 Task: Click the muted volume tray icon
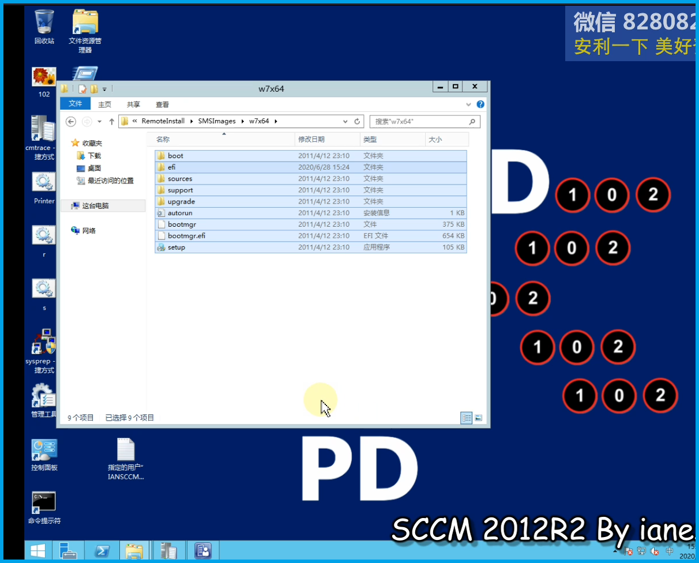point(655,551)
